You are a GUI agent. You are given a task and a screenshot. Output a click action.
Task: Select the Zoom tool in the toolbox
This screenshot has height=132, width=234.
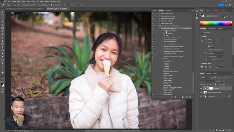(x=3, y=76)
